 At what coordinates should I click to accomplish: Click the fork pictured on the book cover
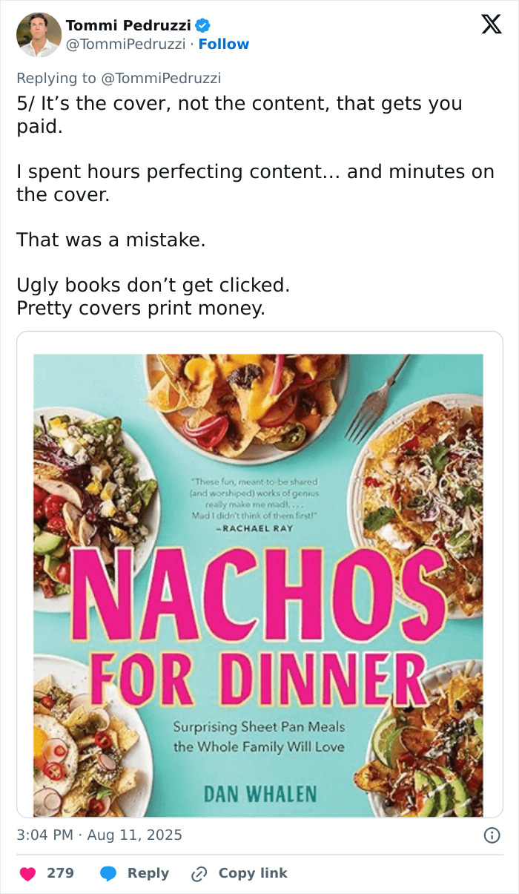377,401
